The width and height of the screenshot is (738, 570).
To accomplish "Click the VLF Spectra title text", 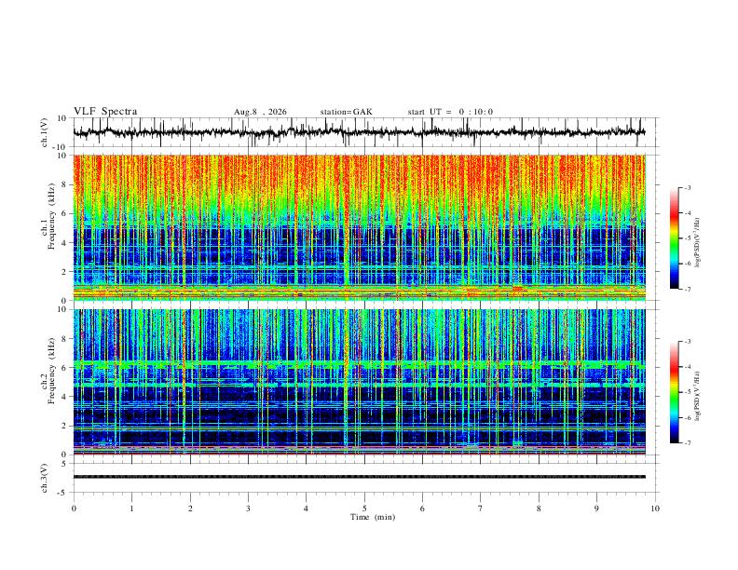I will point(105,112).
